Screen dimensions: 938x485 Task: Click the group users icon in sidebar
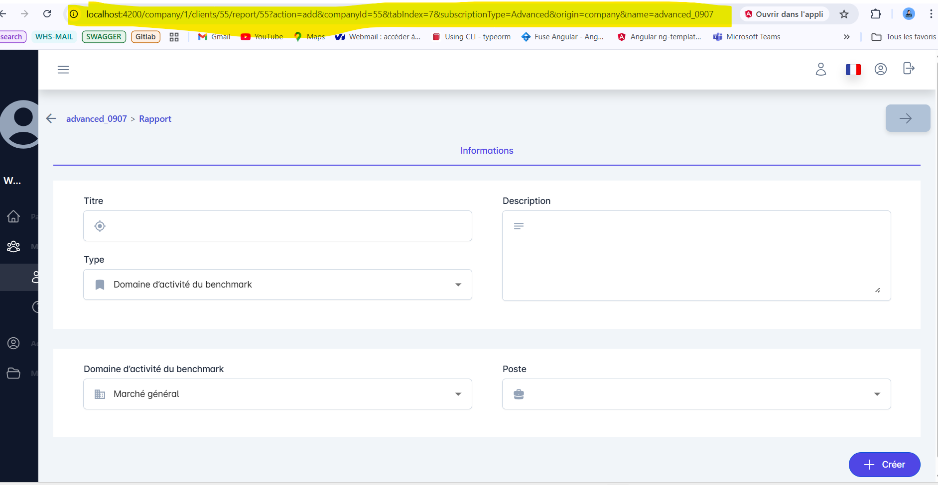[x=13, y=246]
